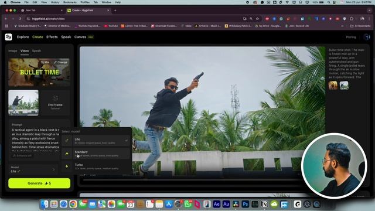Viewport: 375px width, 211px height.
Task: Open the Chrome apps grid icon
Action: 6,26
